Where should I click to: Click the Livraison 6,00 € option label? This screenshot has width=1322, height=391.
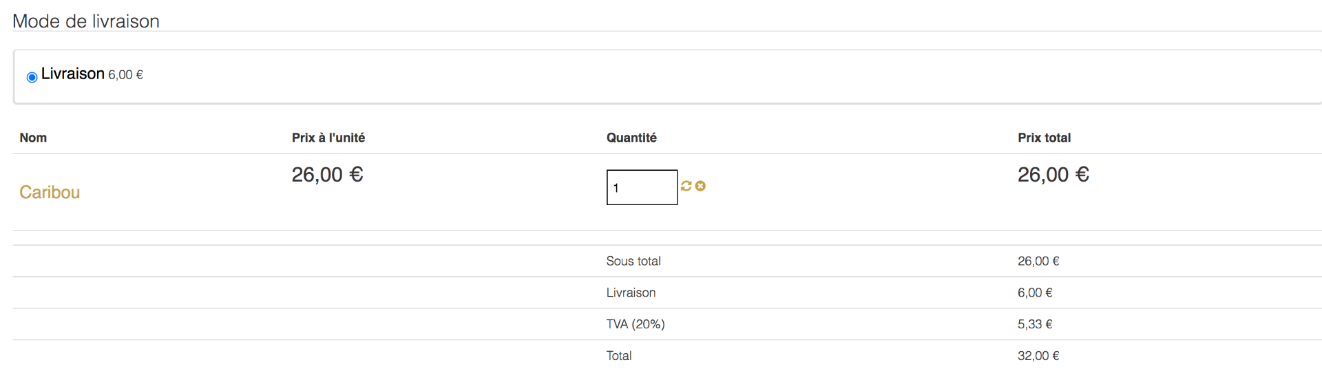click(x=92, y=74)
